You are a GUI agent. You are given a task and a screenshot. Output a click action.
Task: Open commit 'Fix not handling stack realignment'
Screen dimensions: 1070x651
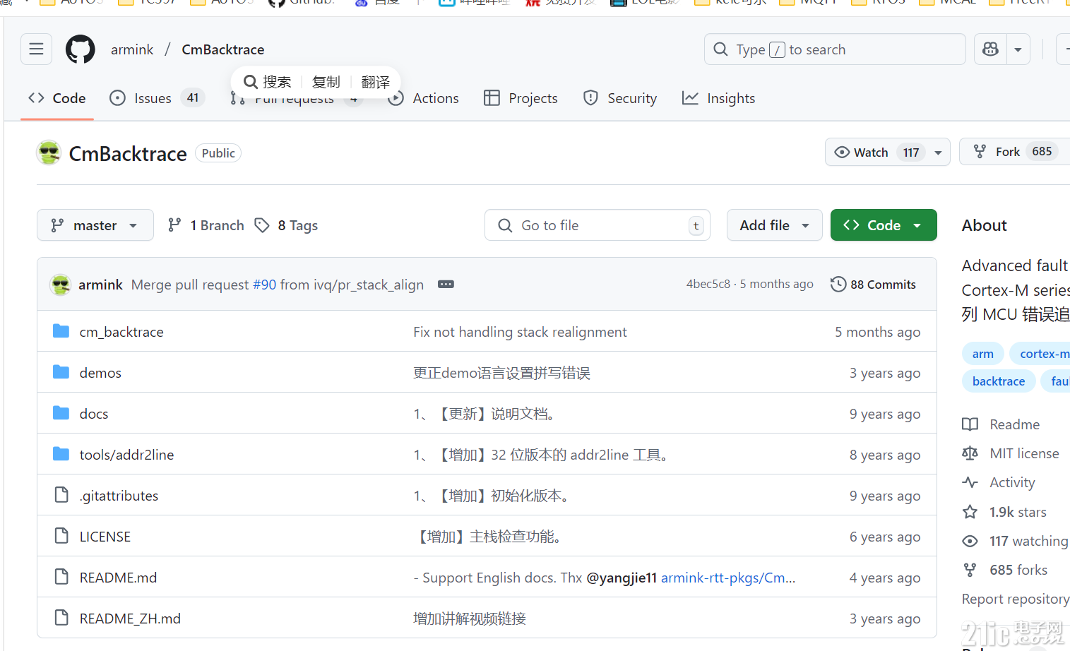pos(520,332)
